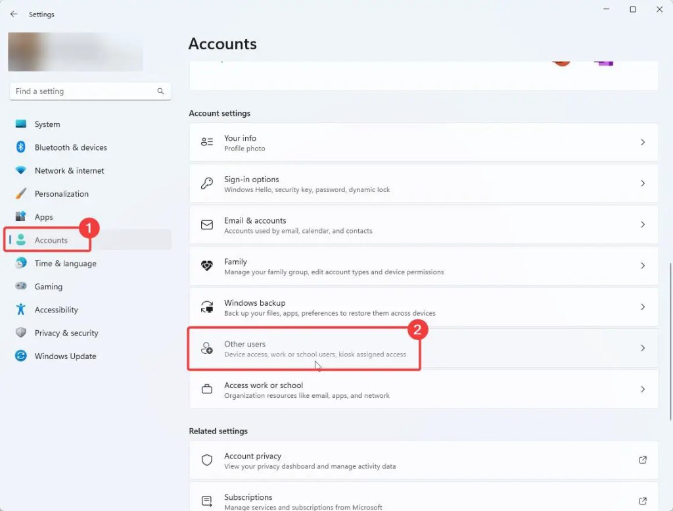Click the 'Related settings' heading
Viewport: 673px width, 511px height.
pos(218,431)
